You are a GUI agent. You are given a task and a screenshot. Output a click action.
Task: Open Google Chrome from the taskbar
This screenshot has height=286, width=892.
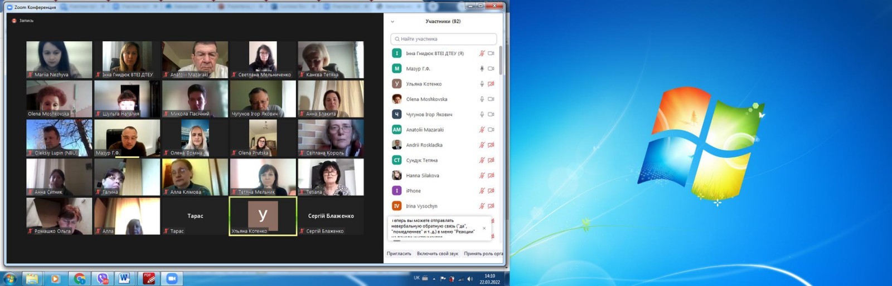80,278
